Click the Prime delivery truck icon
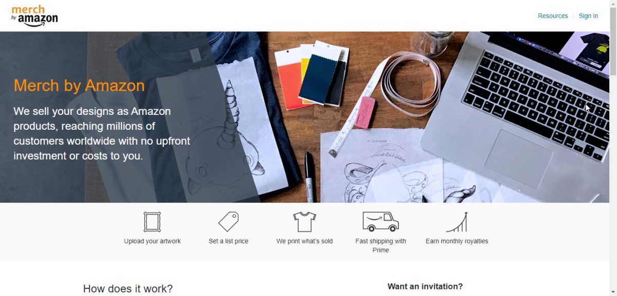Screen dimensions: 617x296 point(380,222)
